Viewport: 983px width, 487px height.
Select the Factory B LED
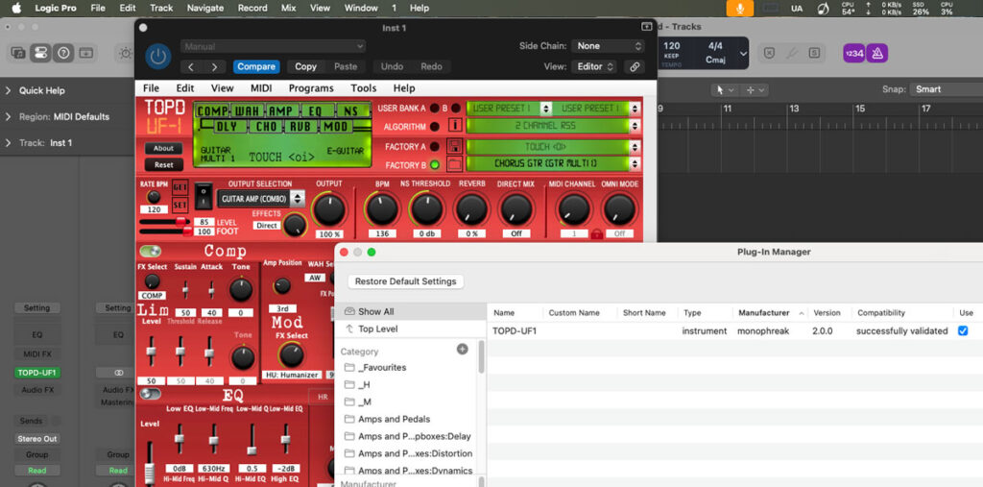click(x=434, y=165)
